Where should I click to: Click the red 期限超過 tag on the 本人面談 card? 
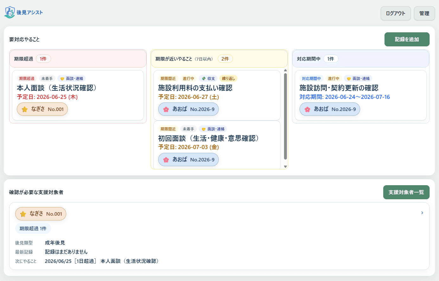(27, 79)
